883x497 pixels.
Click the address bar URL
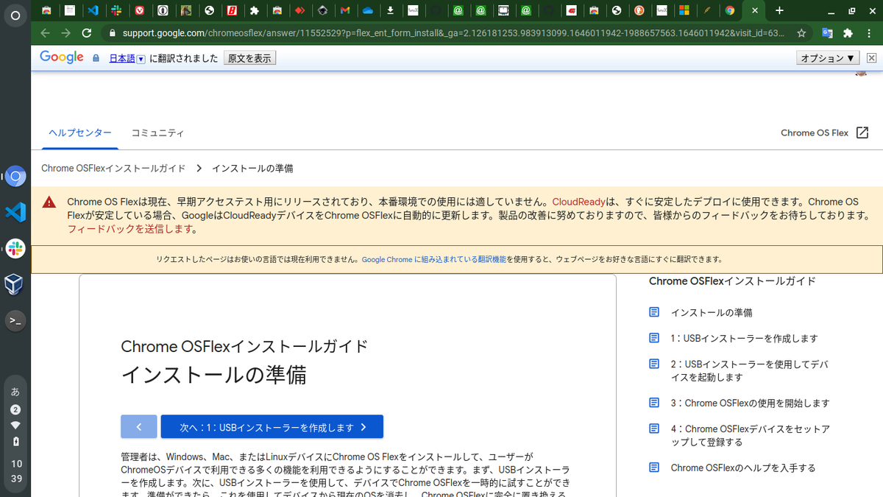point(453,33)
